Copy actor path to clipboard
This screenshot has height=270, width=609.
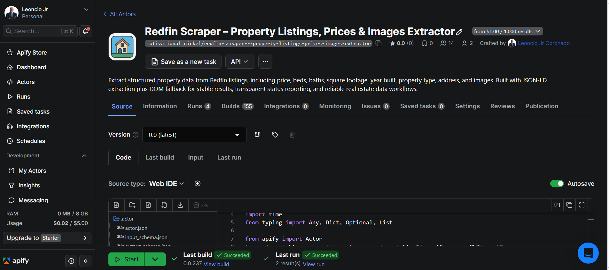click(x=379, y=43)
